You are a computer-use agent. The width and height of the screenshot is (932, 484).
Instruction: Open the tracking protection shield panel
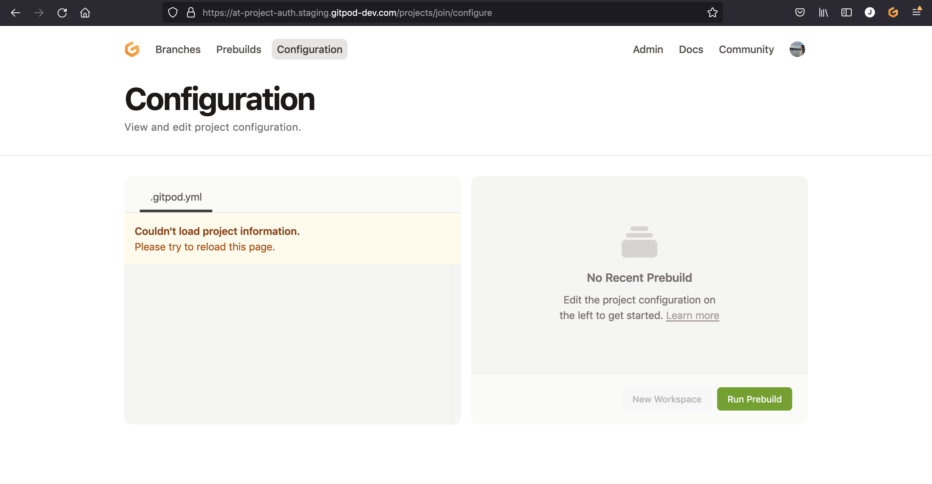[172, 13]
